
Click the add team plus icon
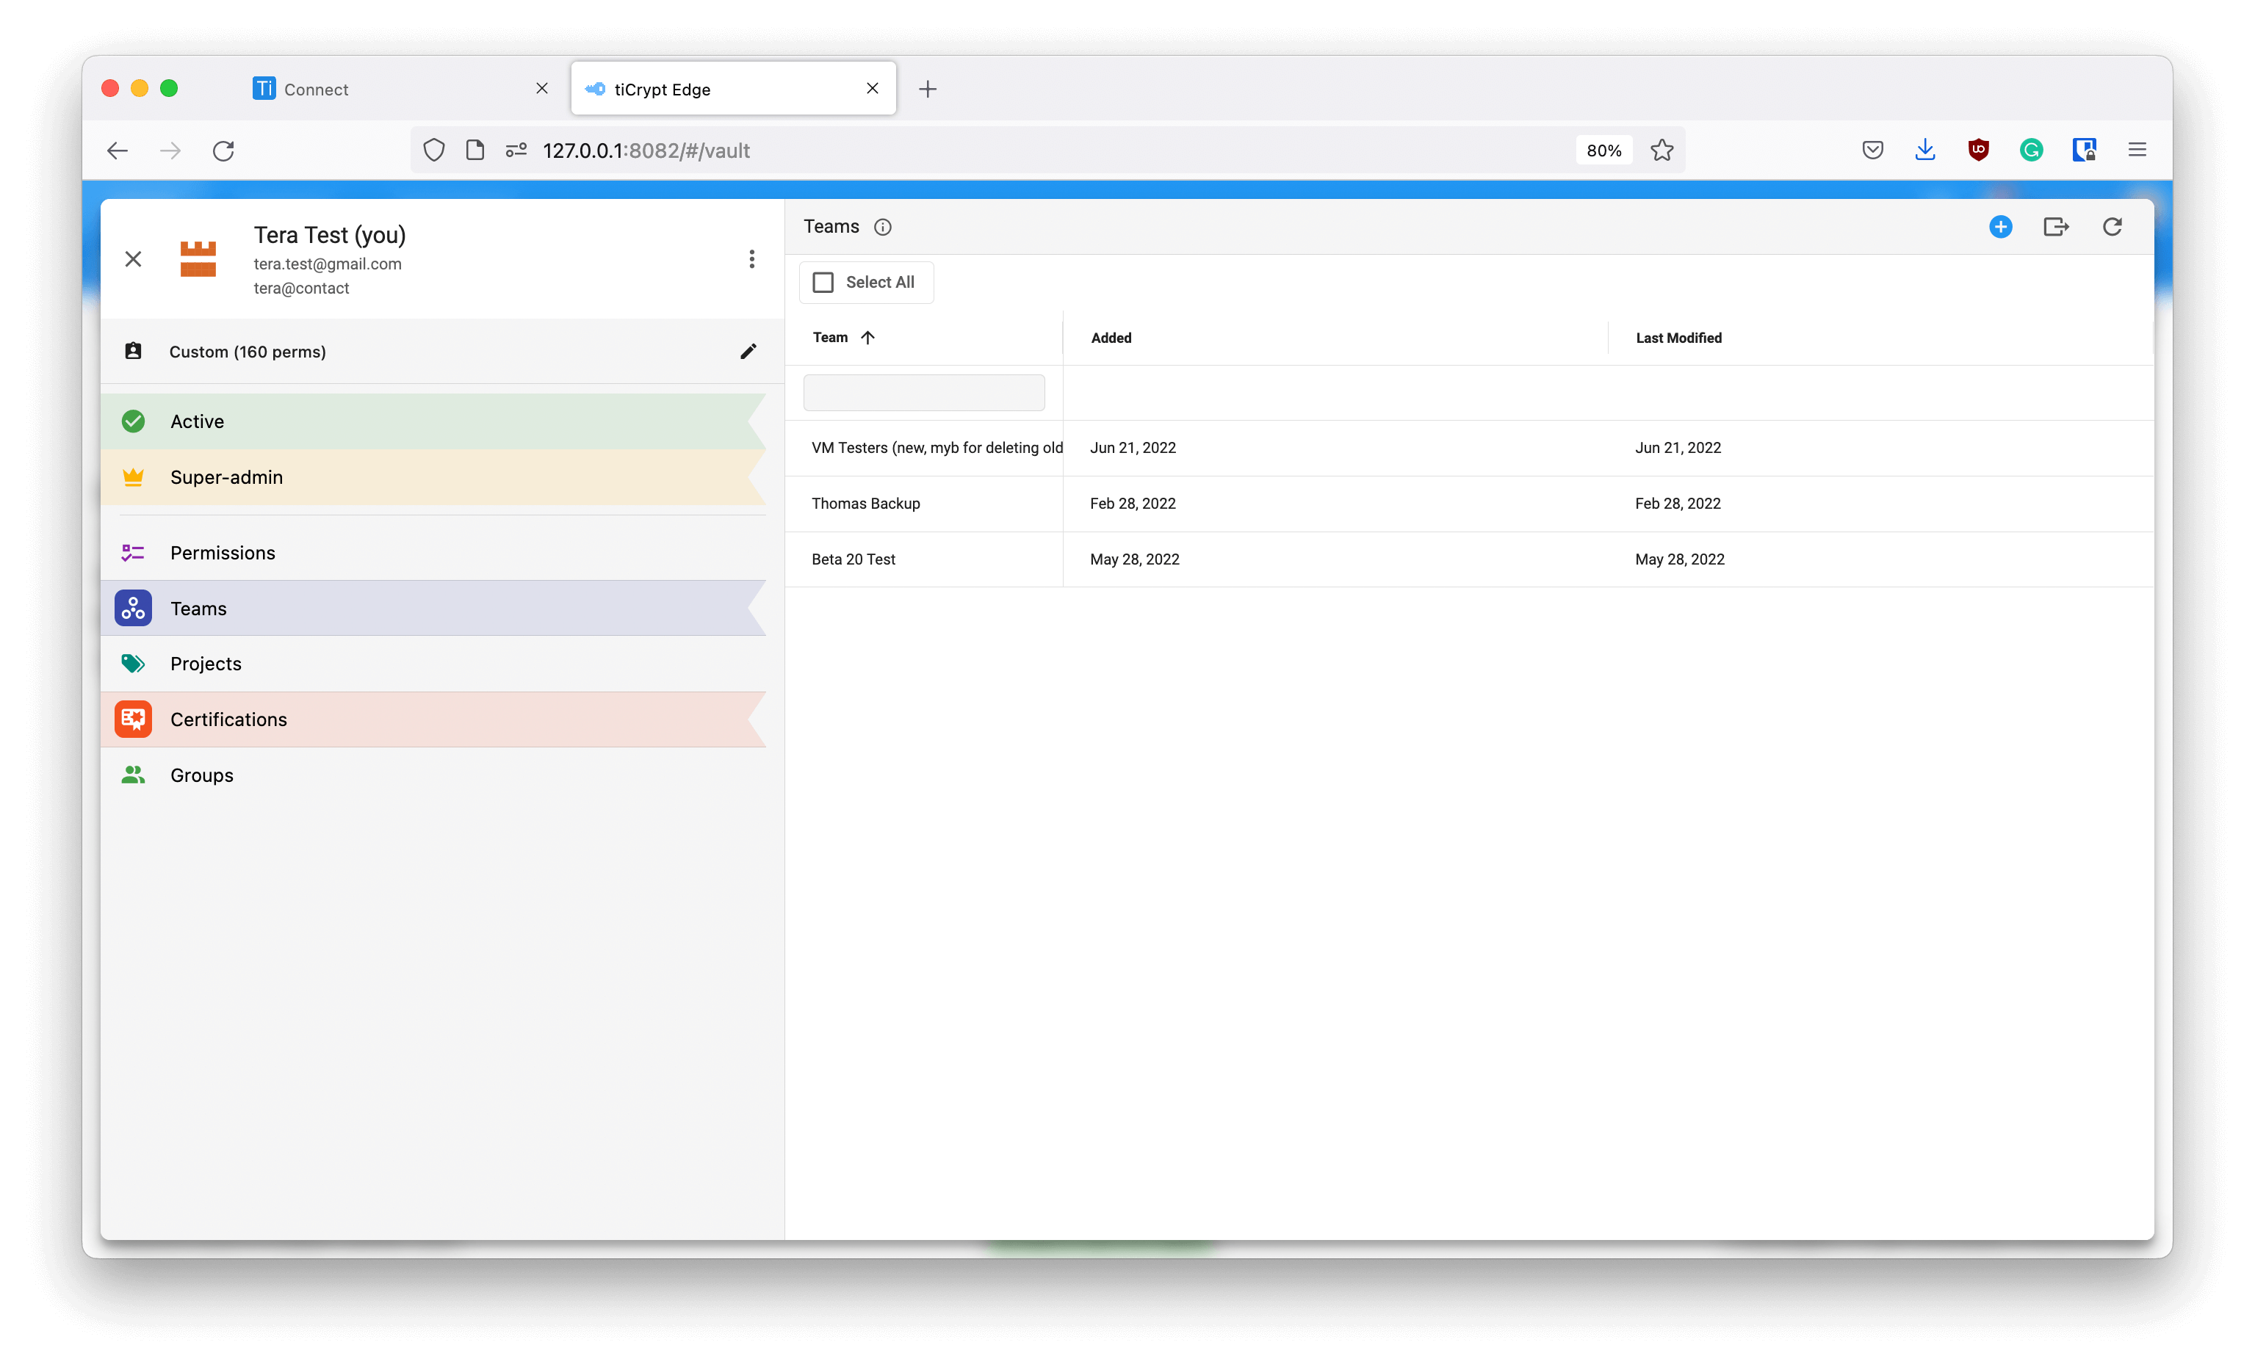pyautogui.click(x=2001, y=227)
